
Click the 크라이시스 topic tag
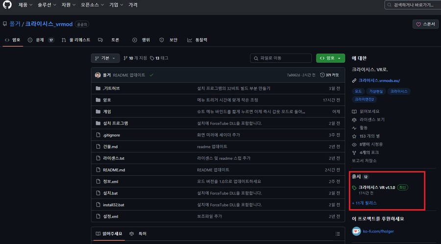(x=399, y=91)
